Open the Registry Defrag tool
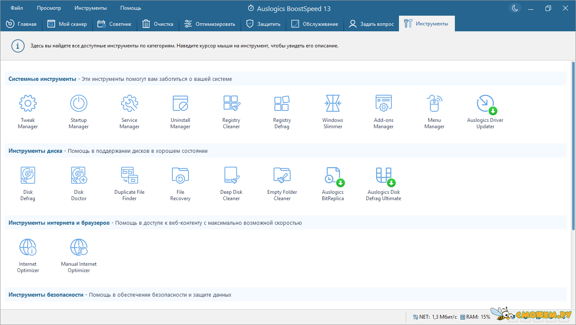The width and height of the screenshot is (576, 325). 282,112
